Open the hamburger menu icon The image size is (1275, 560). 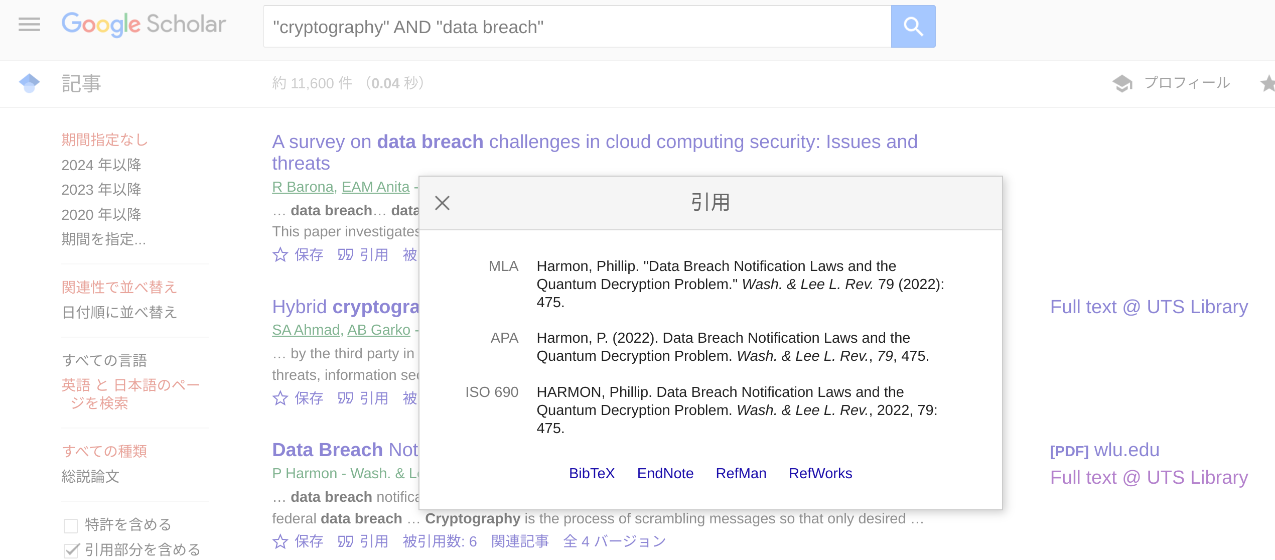(29, 24)
